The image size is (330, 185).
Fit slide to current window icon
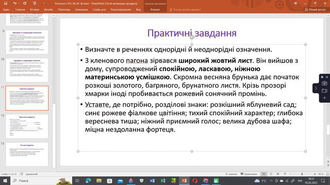point(327,174)
